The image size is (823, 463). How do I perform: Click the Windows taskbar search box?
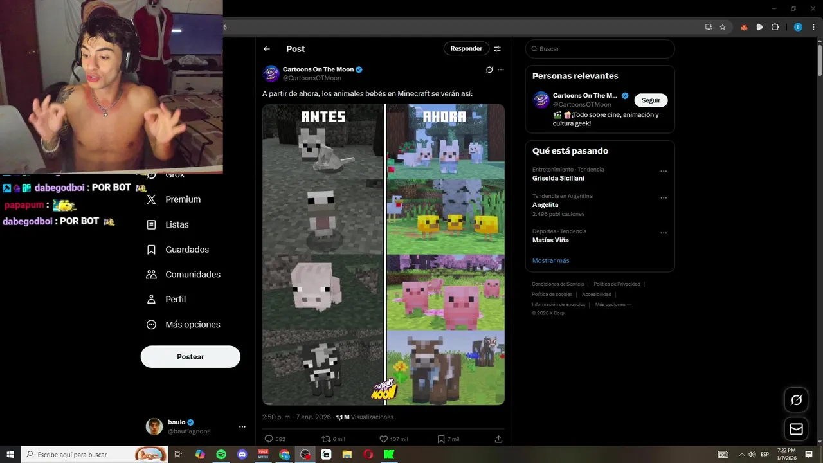pos(94,455)
